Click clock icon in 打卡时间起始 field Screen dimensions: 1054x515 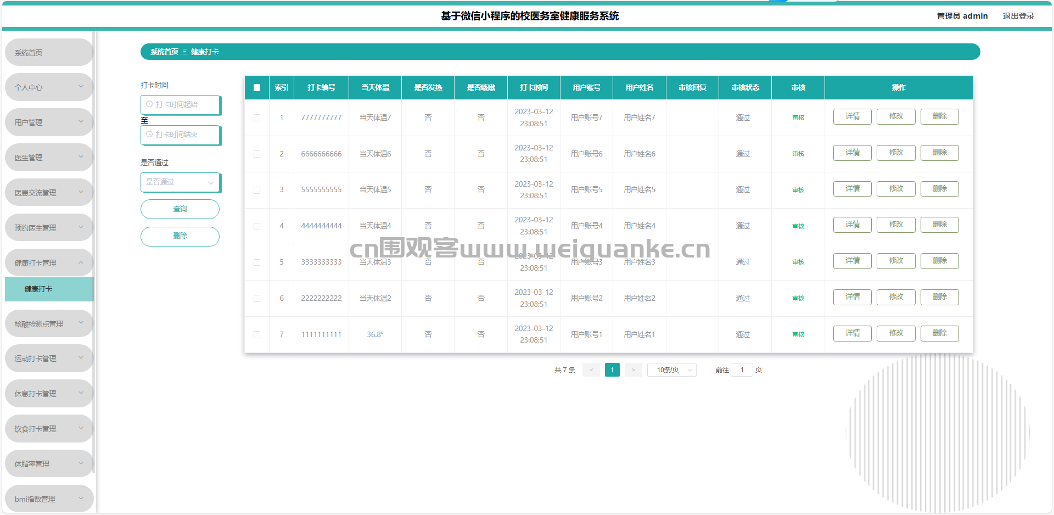149,104
